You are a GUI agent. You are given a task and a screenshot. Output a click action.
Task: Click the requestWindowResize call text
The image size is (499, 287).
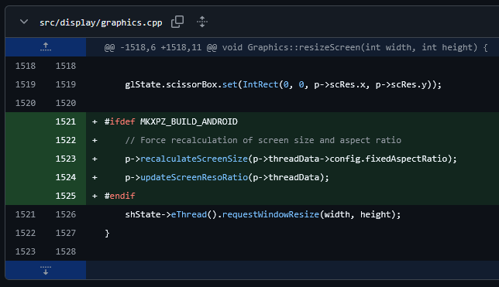pos(270,214)
